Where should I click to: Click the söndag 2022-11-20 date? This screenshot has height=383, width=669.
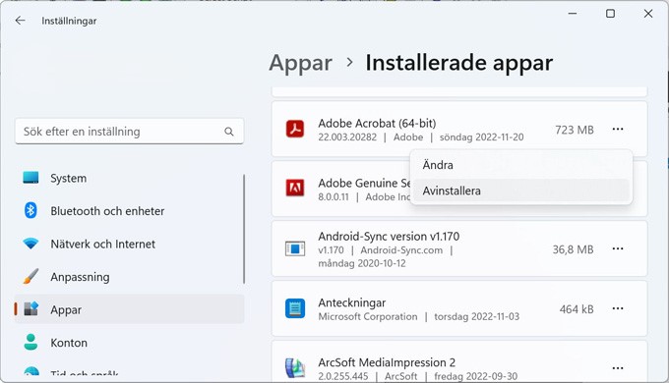pos(482,137)
